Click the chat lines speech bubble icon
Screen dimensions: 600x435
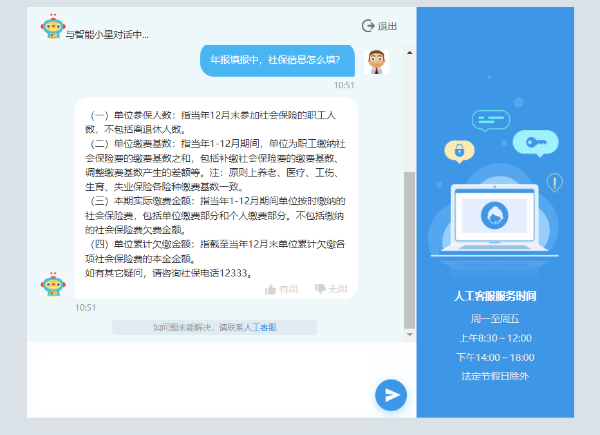pyautogui.click(x=491, y=121)
